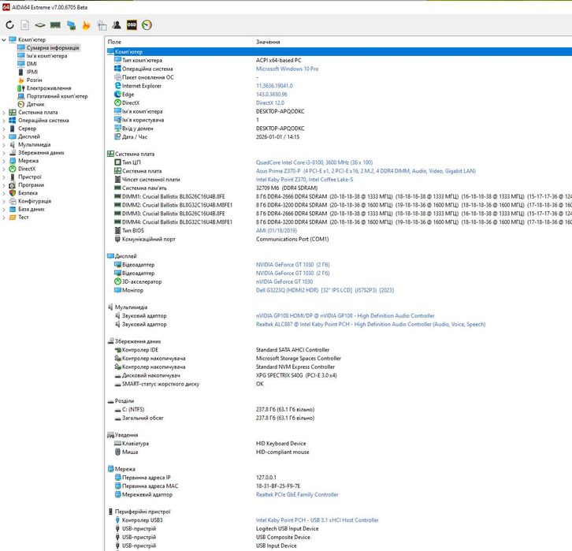Open the nVIDIA GeForce GT 1030 3D-accelerator link
Viewport: 572px width, 551px height.
point(284,281)
